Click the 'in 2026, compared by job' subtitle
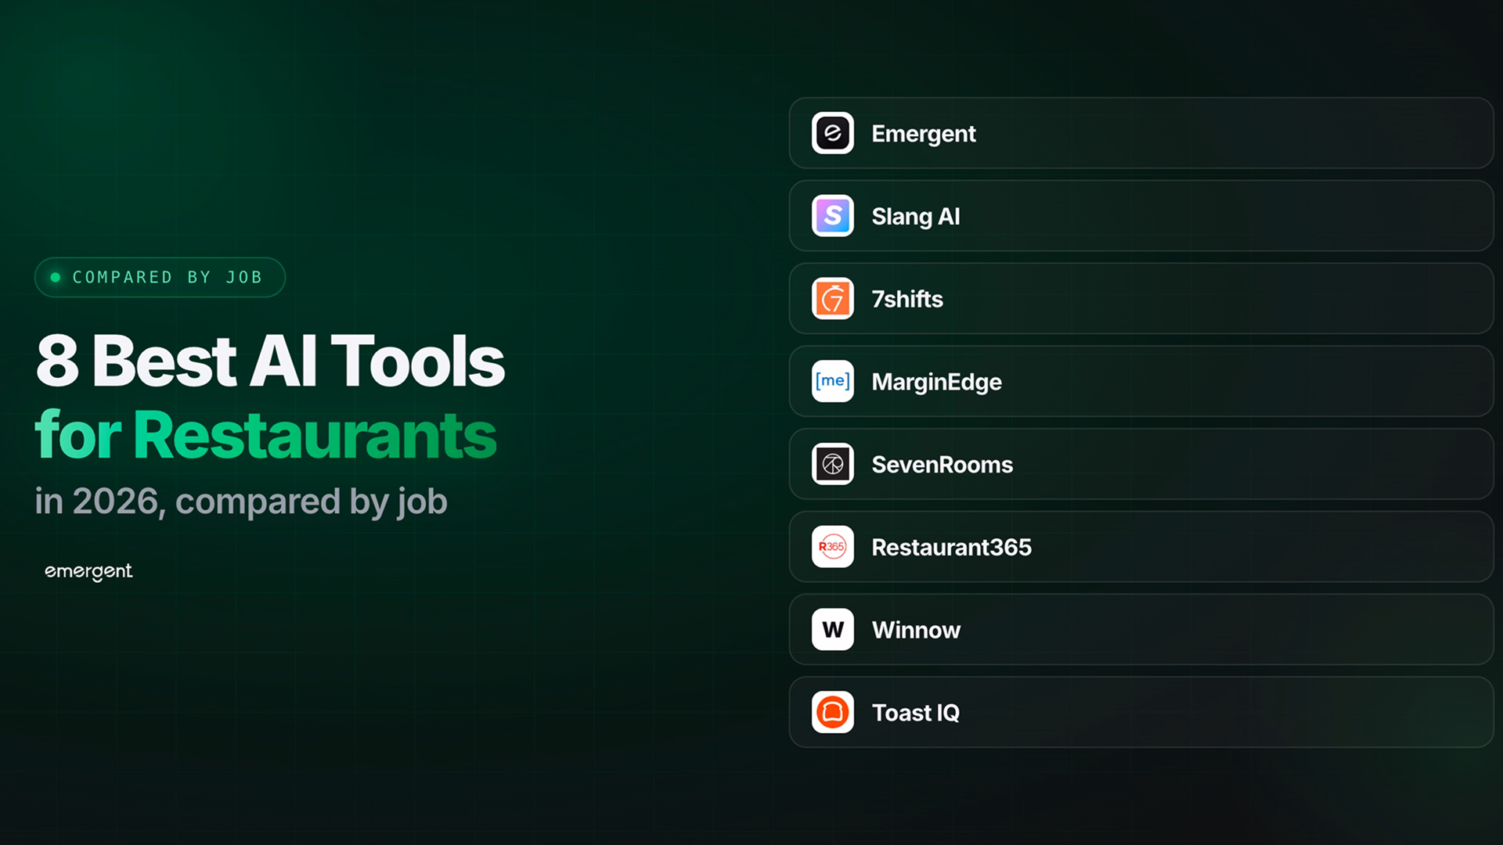Viewport: 1503px width, 845px height. [241, 502]
